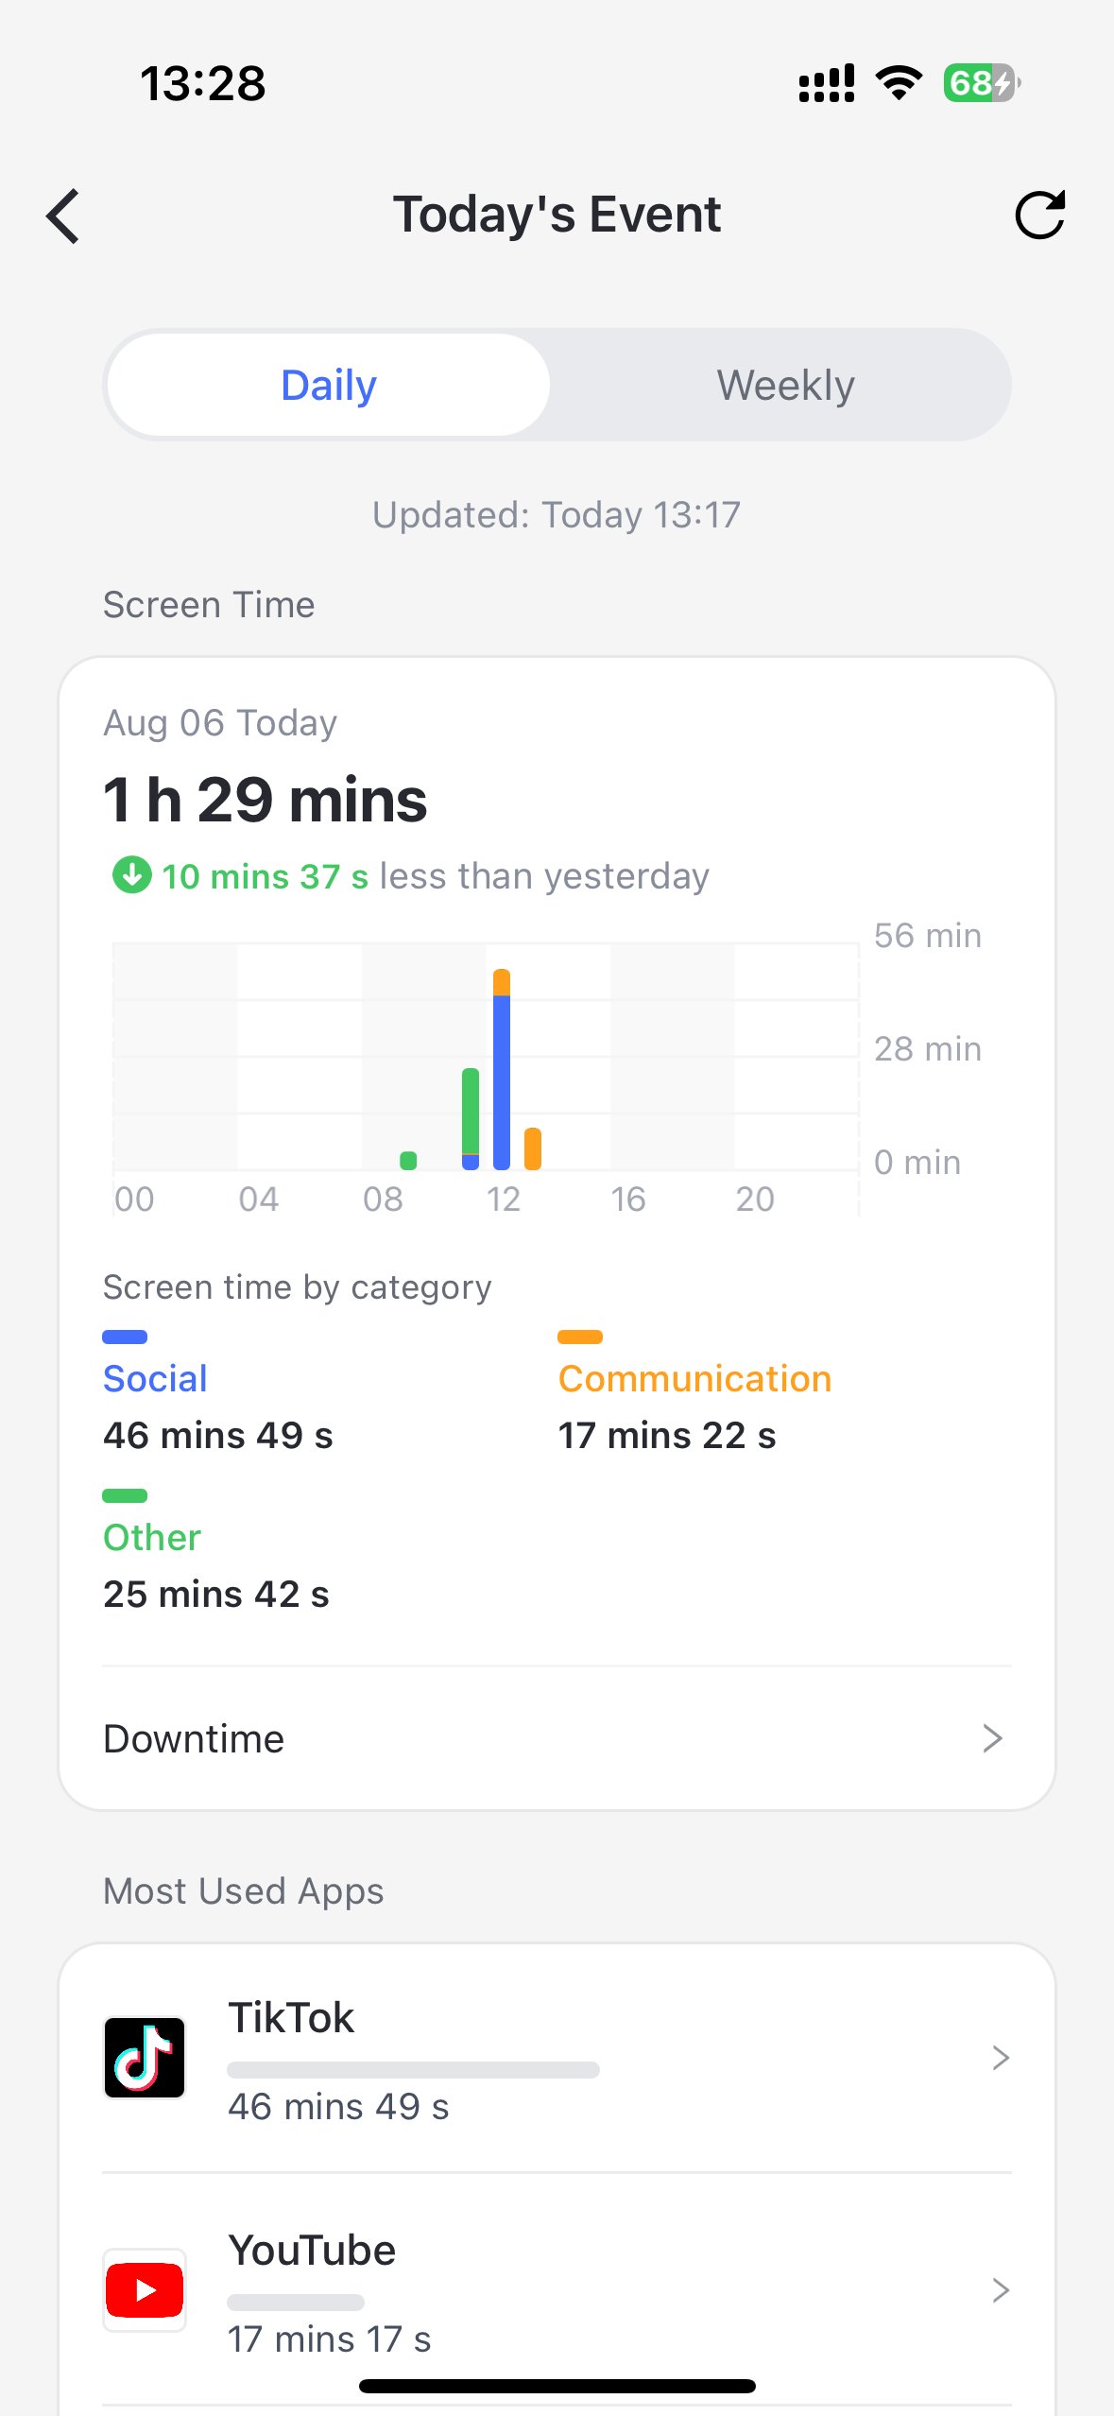This screenshot has width=1114, height=2416.
Task: Tap the back arrow icon
Action: pyautogui.click(x=63, y=216)
